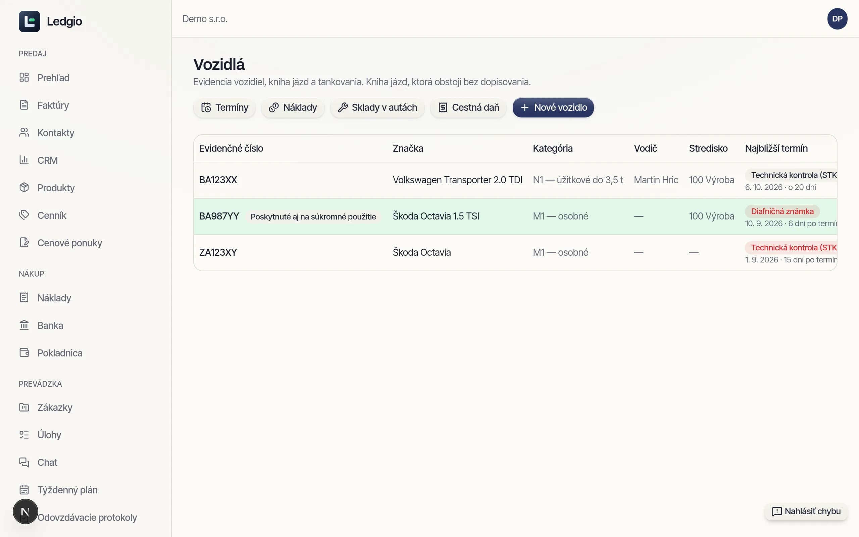Click the Chat bubbles icon
This screenshot has height=537, width=859.
pos(24,462)
